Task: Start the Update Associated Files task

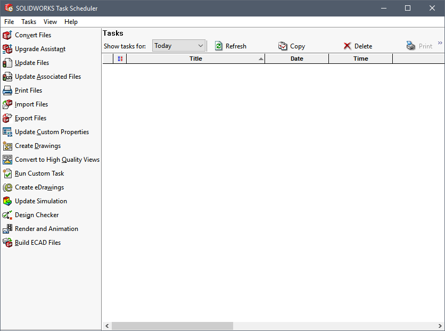Action: pyautogui.click(x=48, y=77)
